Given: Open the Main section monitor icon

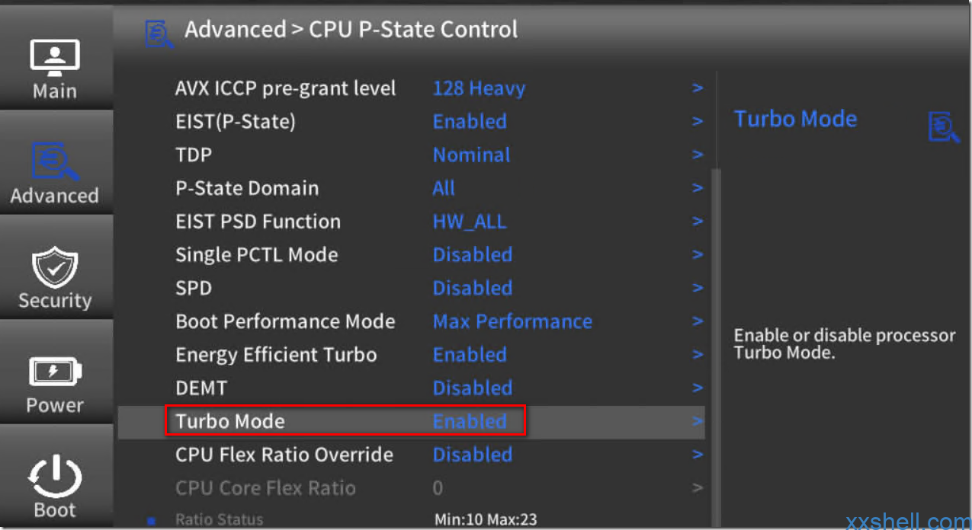Looking at the screenshot, I should [54, 58].
